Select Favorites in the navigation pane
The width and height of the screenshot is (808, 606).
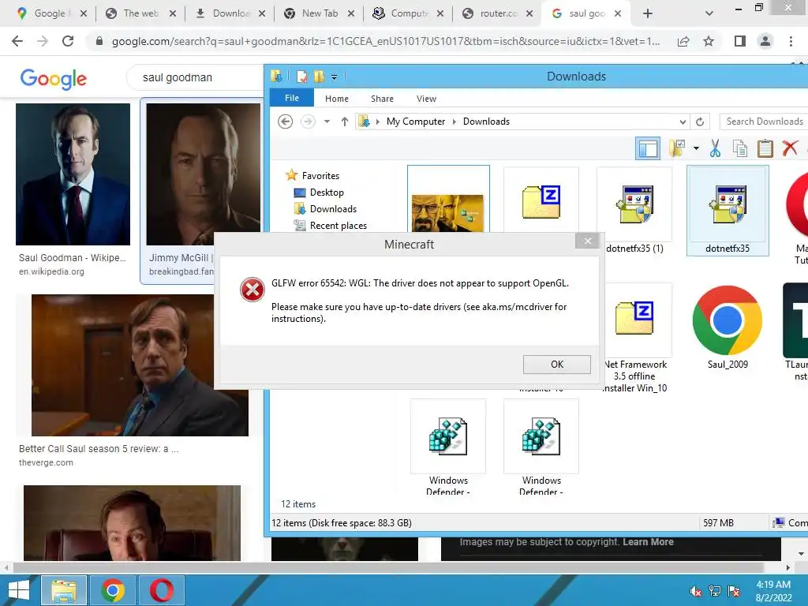tap(320, 176)
